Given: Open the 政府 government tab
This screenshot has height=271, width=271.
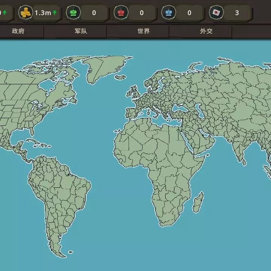Looking at the screenshot, I should click(18, 31).
